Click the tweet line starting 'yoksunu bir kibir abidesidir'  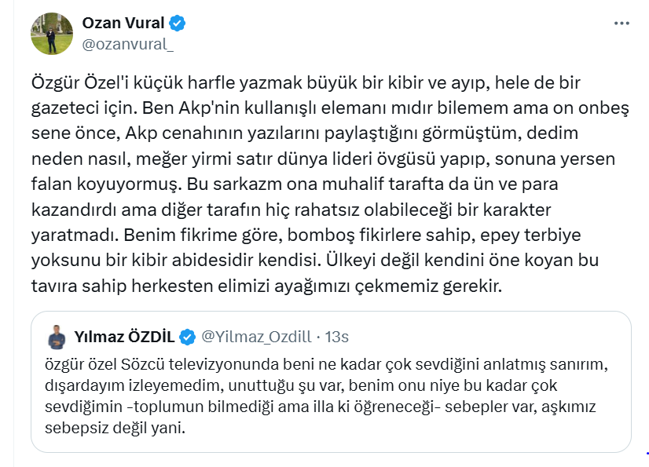point(315,260)
